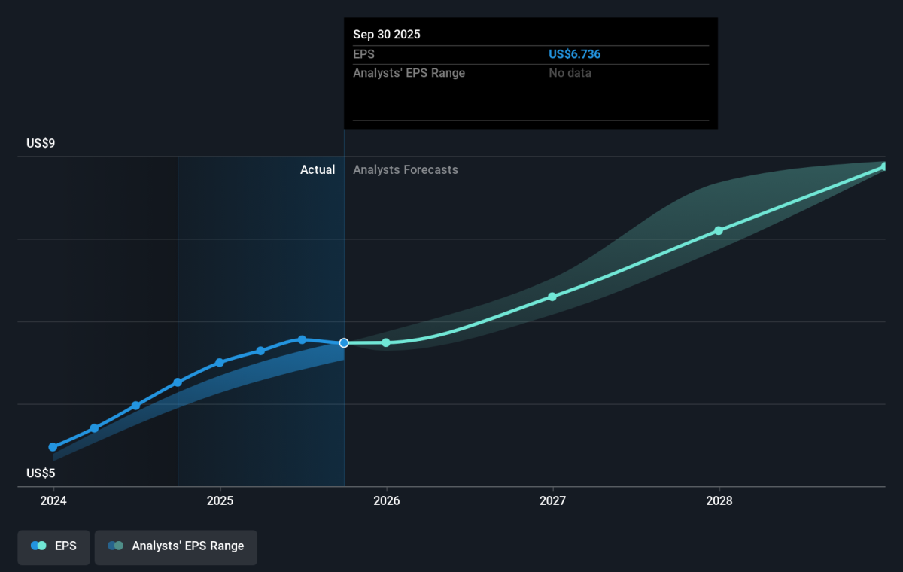
Task: Click the Analysts' EPS Range legend dots icon
Action: 116,546
